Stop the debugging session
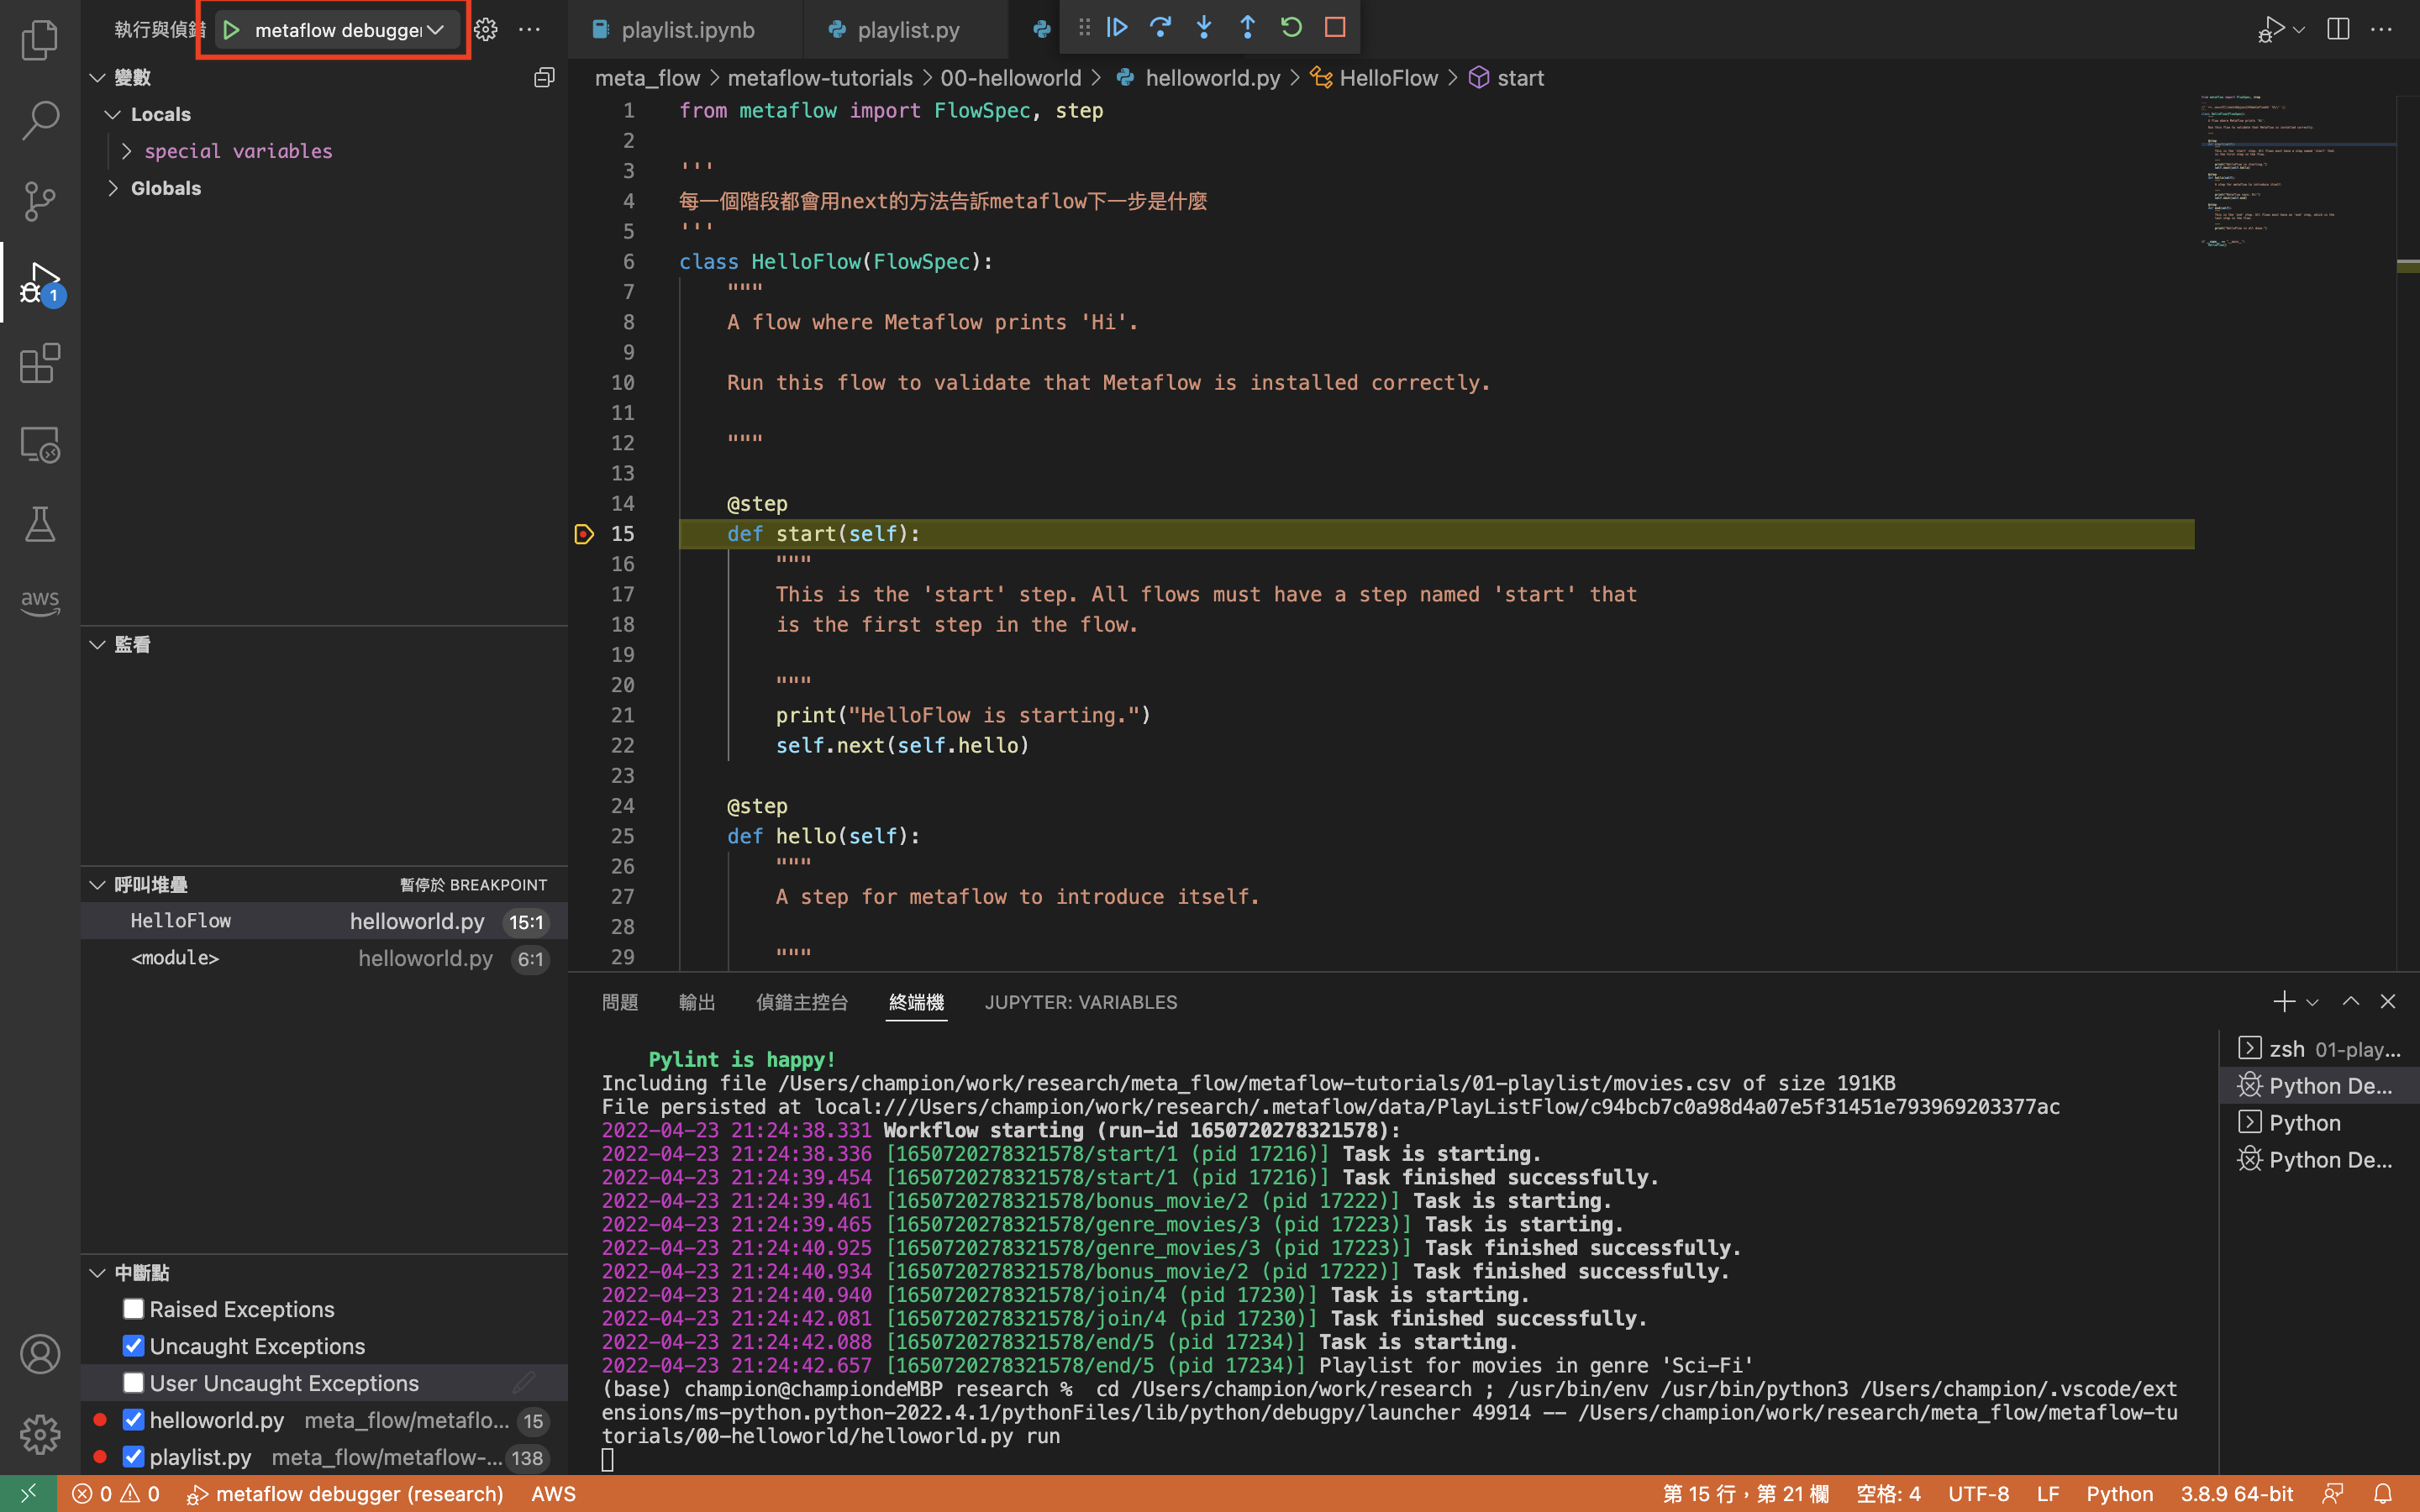 [1335, 28]
